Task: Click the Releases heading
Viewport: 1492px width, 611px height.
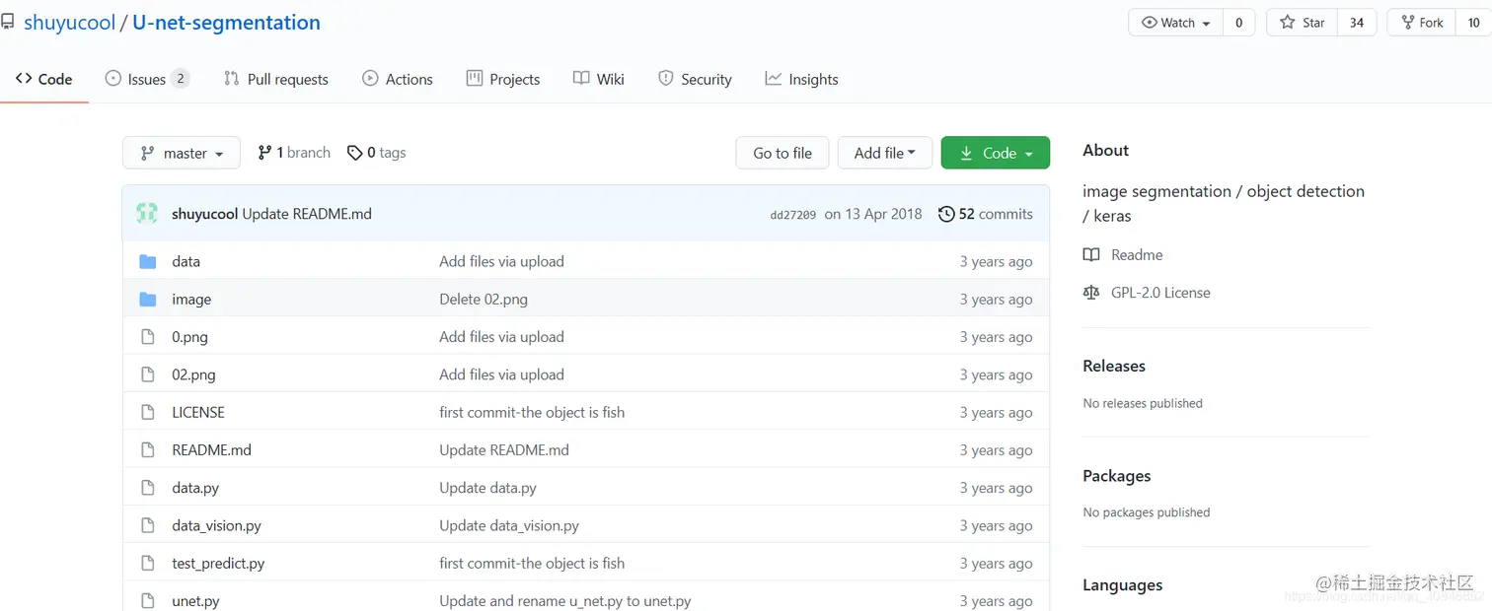Action: click(1114, 366)
